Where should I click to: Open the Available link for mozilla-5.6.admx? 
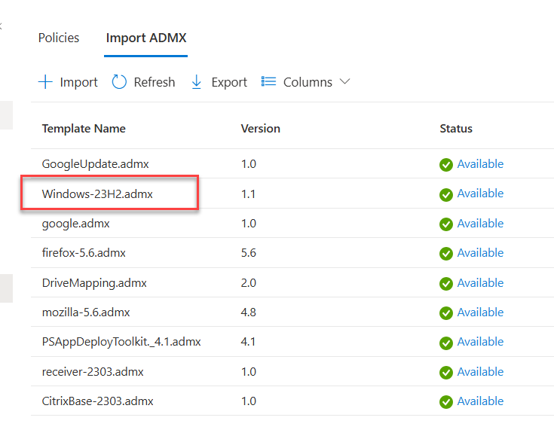pyautogui.click(x=480, y=312)
